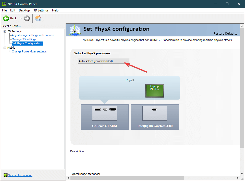Open the 3D Settings menu

click(41, 10)
